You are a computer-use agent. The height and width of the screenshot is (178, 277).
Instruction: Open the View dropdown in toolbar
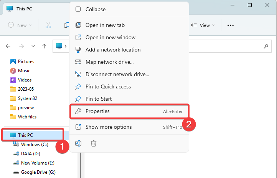pos(203,25)
